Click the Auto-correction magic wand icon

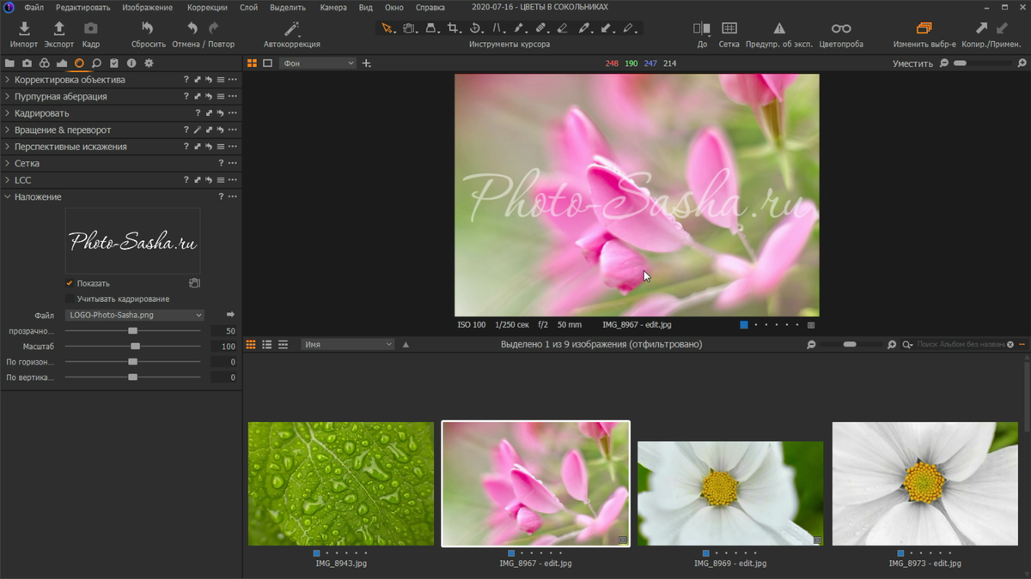coord(292,29)
